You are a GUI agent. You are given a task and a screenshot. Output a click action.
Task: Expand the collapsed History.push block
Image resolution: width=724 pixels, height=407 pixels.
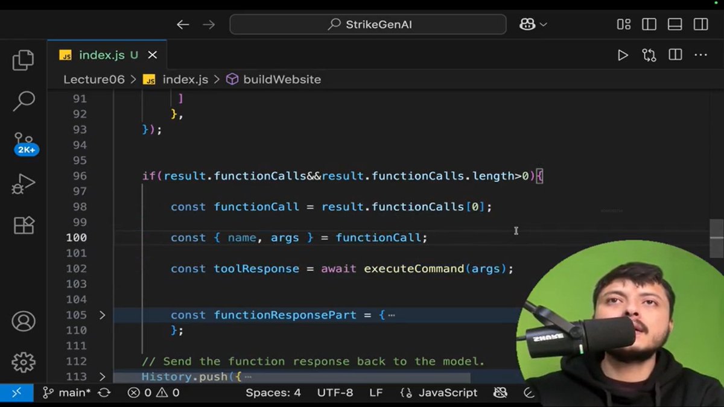coord(103,375)
